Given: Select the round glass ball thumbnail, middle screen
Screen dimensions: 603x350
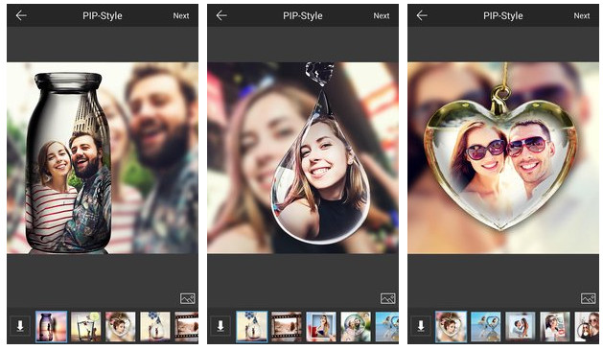Looking at the screenshot, I should [x=356, y=327].
